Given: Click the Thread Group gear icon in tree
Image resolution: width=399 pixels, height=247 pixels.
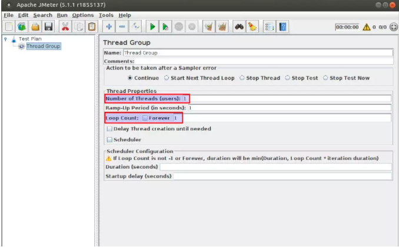Looking at the screenshot, I should [21, 46].
